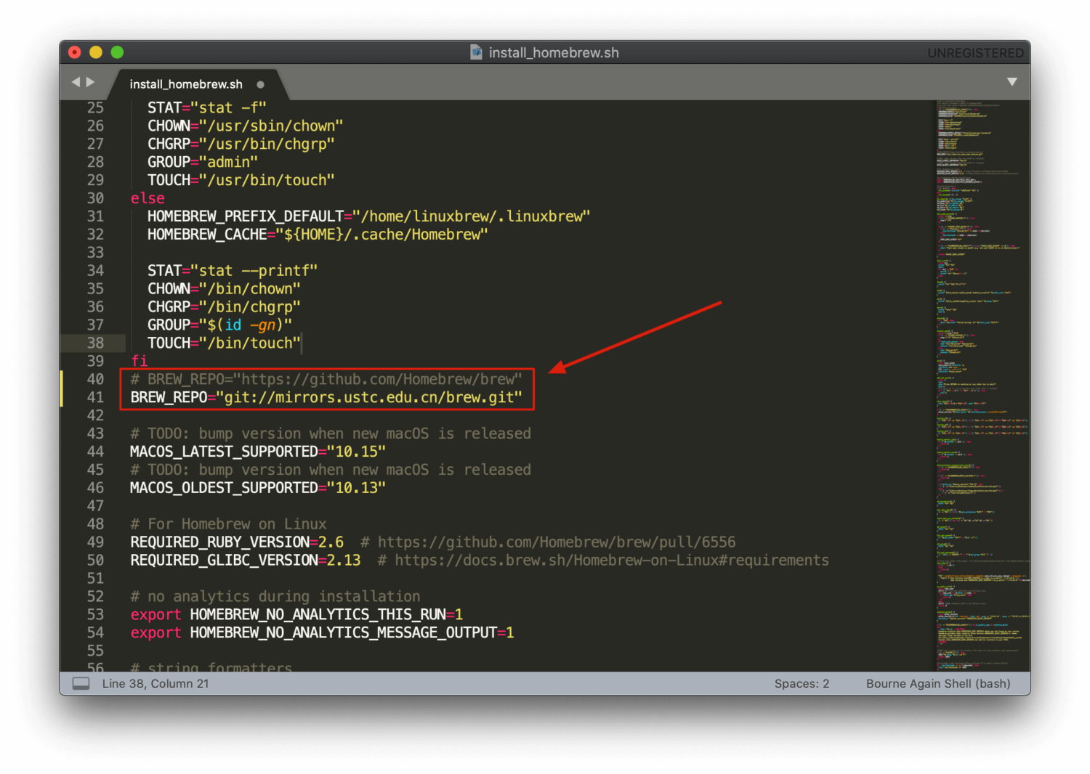The height and width of the screenshot is (774, 1090).
Task: Click the yellow minimize window button
Action: [x=96, y=52]
